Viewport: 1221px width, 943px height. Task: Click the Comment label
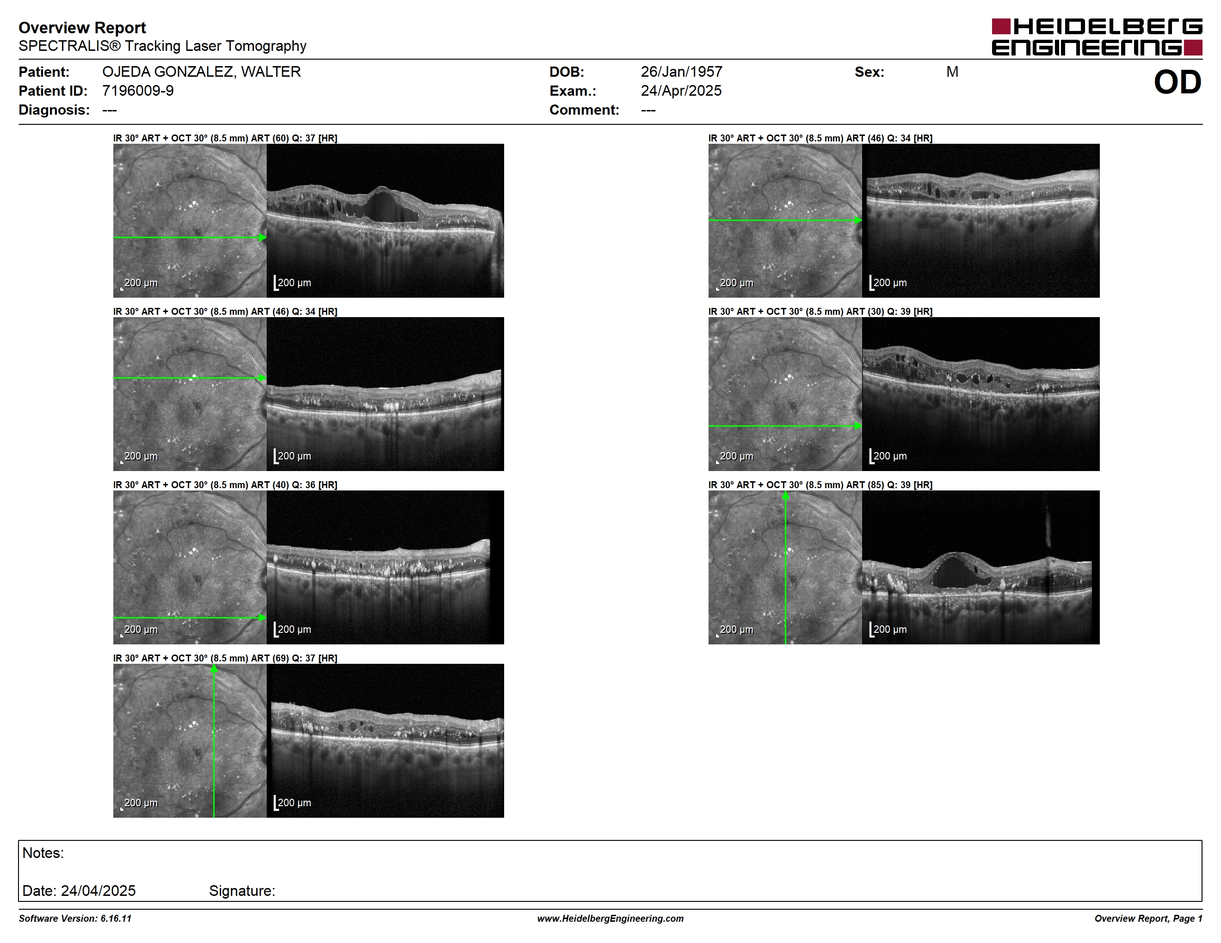coord(584,110)
